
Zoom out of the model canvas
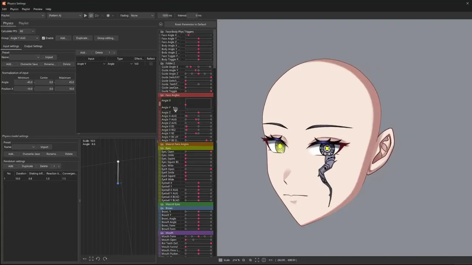243,260
